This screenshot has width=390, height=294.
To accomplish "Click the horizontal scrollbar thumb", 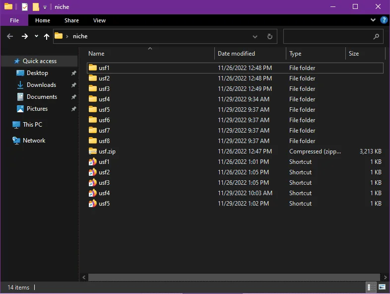I will 234,277.
